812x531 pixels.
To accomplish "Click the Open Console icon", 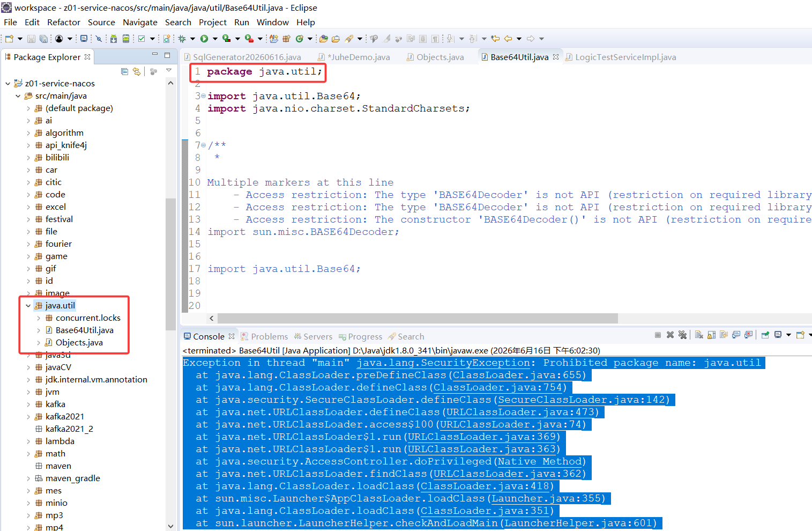I will 800,335.
